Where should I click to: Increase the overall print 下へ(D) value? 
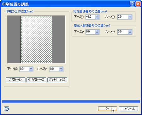(x=31, y=68)
